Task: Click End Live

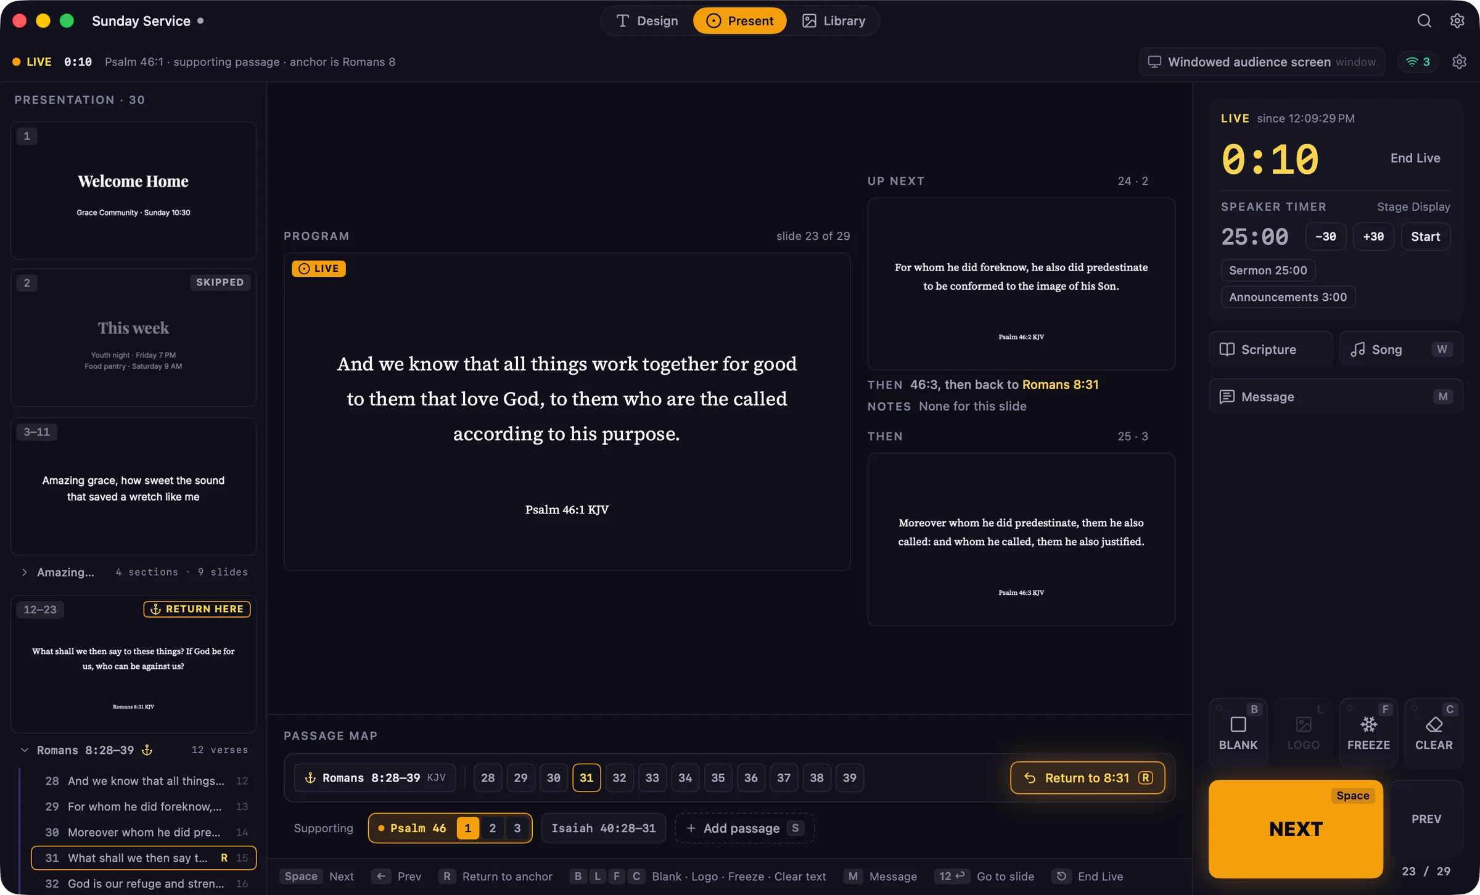Action: [x=1415, y=158]
